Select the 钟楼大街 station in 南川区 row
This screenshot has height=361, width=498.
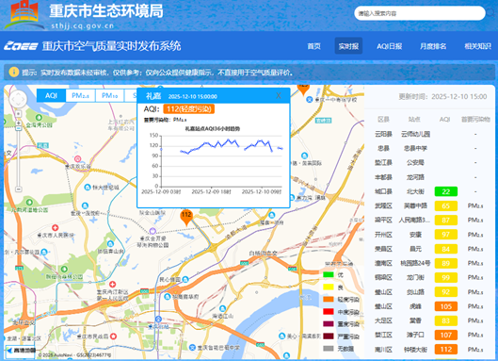coord(430,350)
